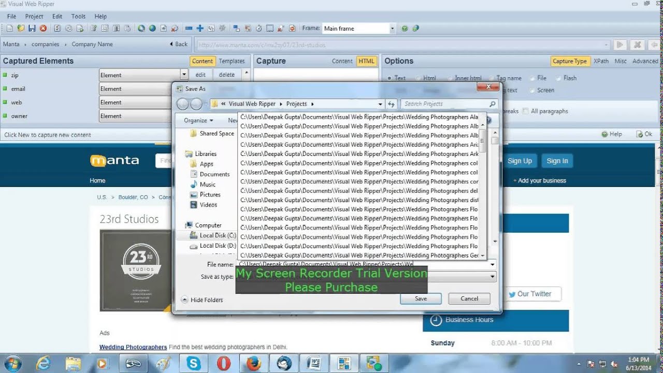Click Save in the Save As dialog
The width and height of the screenshot is (663, 373).
click(421, 298)
